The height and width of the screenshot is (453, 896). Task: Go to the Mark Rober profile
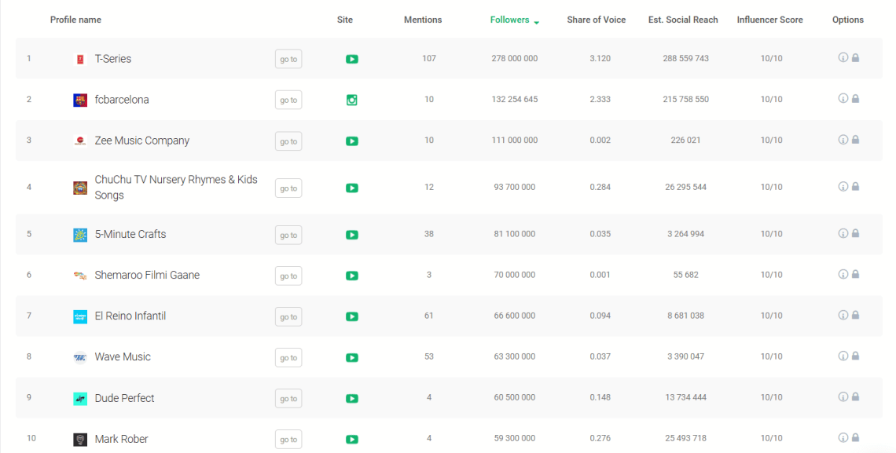288,440
